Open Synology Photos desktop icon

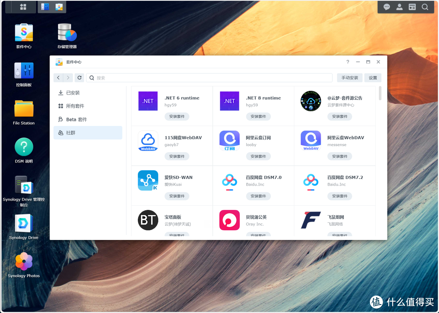24,265
